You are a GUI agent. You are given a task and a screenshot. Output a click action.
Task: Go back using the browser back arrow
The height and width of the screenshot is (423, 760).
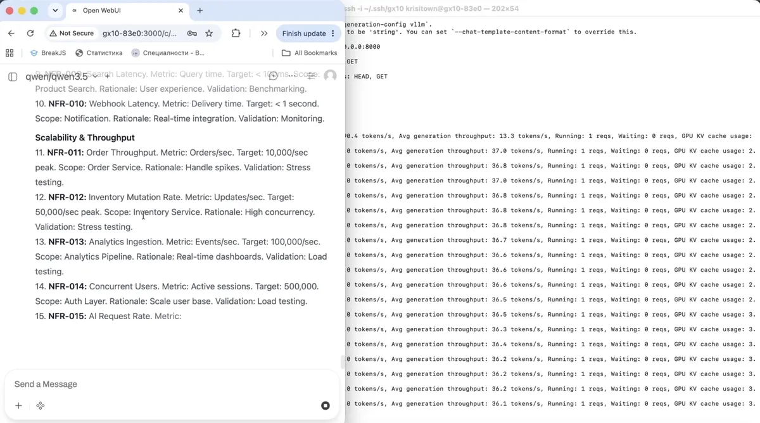point(11,34)
